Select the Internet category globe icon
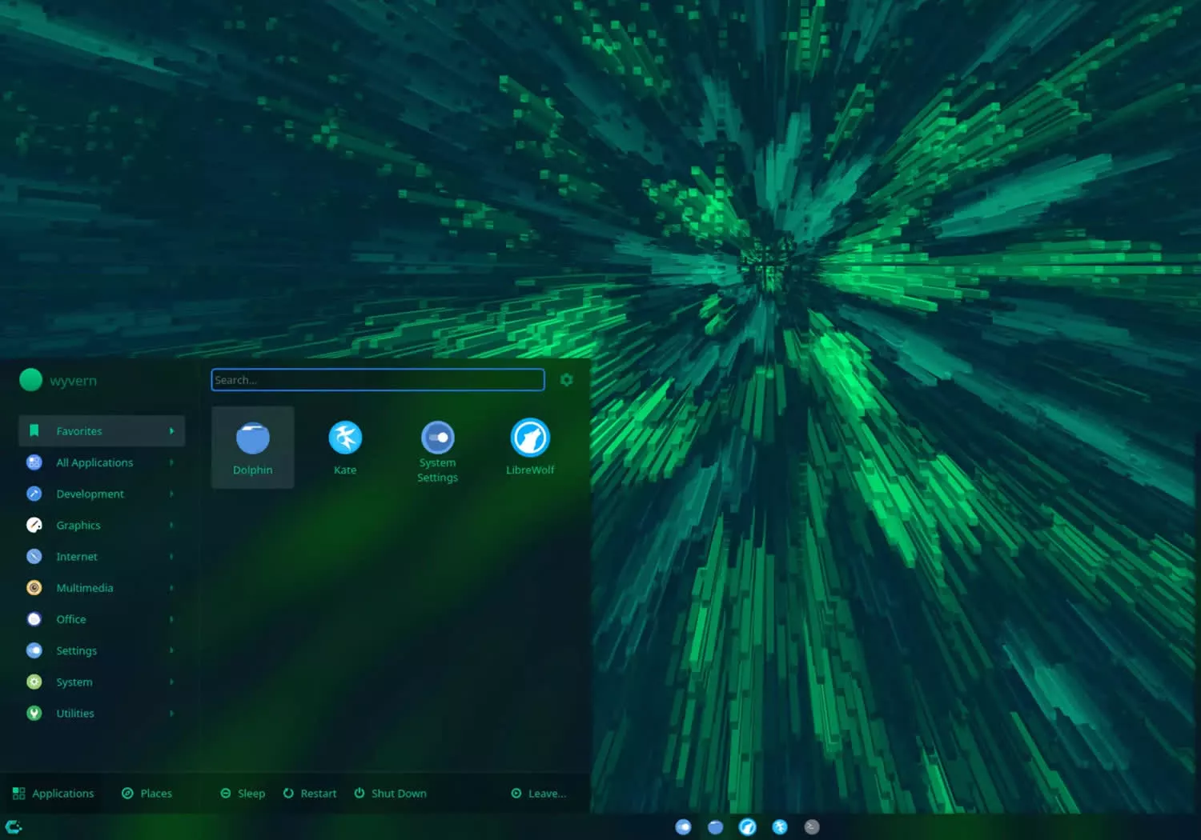The image size is (1201, 840). (x=34, y=556)
